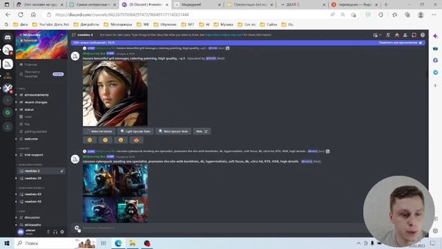Screen dimensions: 442x249
Task: Open the recent-changes channel
Action: pyautogui.click(x=36, y=102)
